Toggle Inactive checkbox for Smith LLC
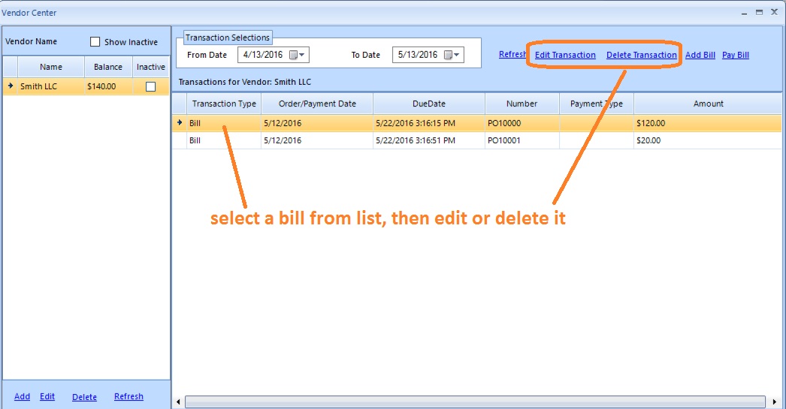This screenshot has height=409, width=786. click(x=150, y=86)
